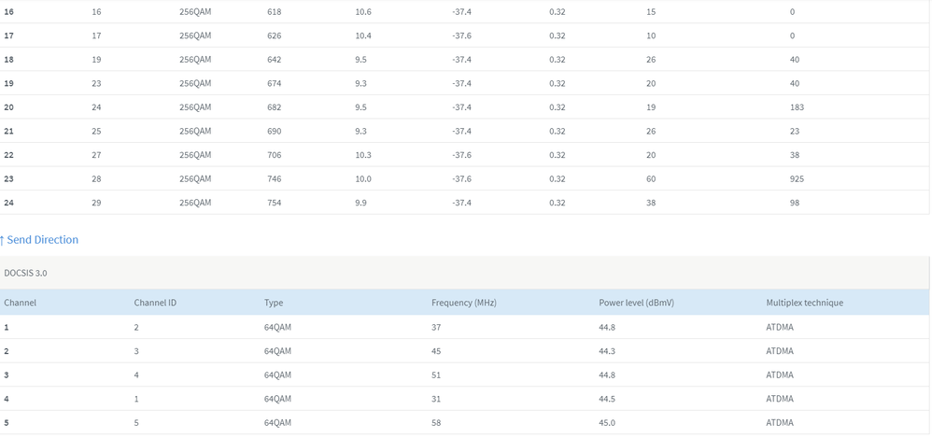932x438 pixels.
Task: Click the Multiplex technique column header
Action: [804, 304]
